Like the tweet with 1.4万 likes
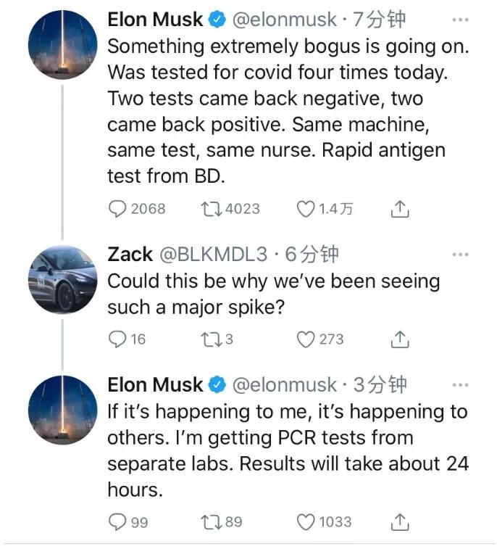This screenshot has width=497, height=549. coord(306,209)
